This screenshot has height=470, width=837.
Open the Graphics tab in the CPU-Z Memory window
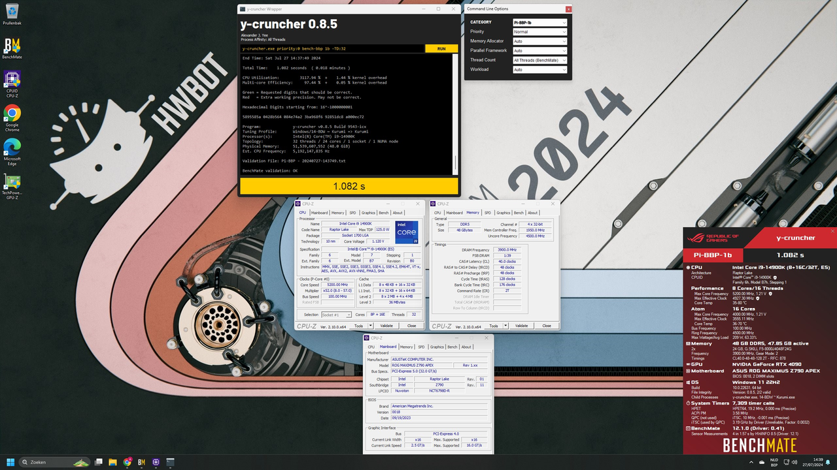tap(503, 213)
